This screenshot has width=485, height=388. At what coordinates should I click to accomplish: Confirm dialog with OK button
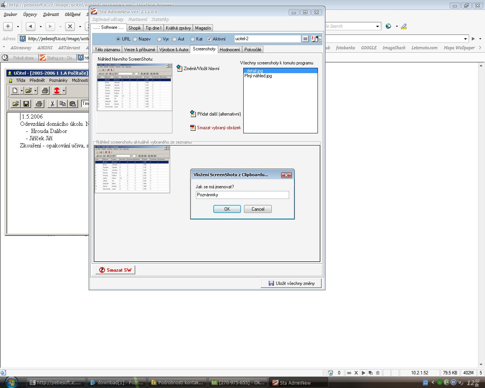(227, 209)
